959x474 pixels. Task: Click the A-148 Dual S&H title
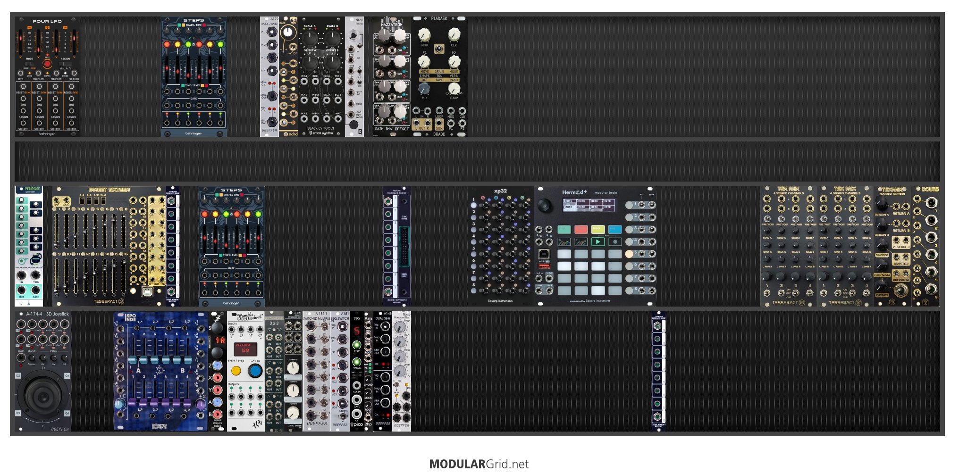[383, 316]
